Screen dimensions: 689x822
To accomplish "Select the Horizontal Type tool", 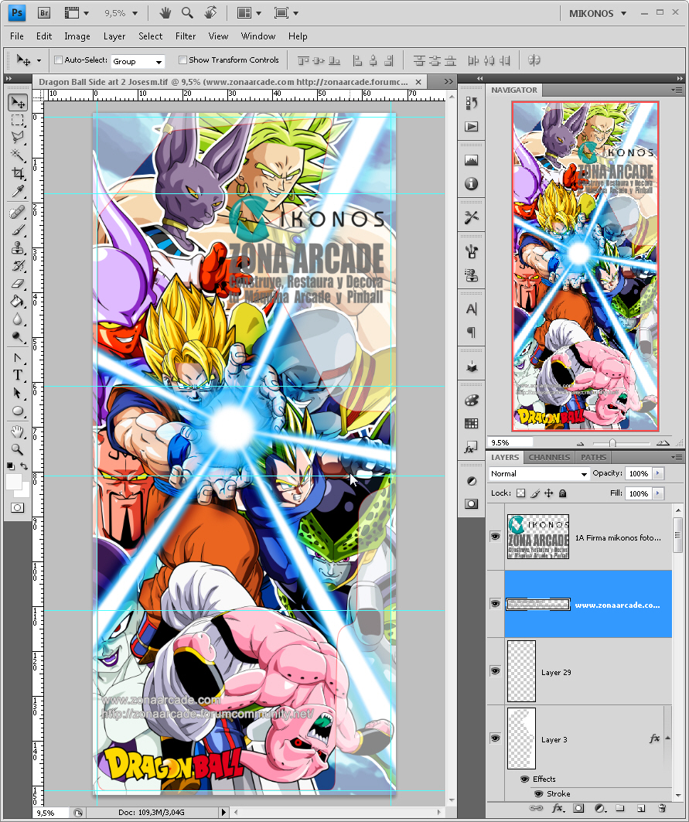I will [18, 375].
